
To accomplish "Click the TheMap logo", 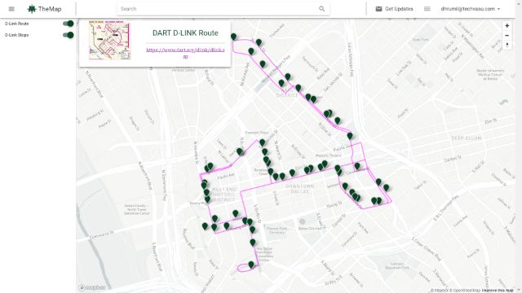I will click(44, 9).
